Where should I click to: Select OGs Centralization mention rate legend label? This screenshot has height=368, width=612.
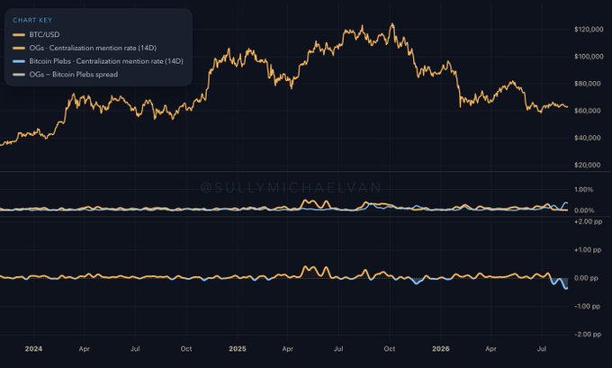(93, 48)
